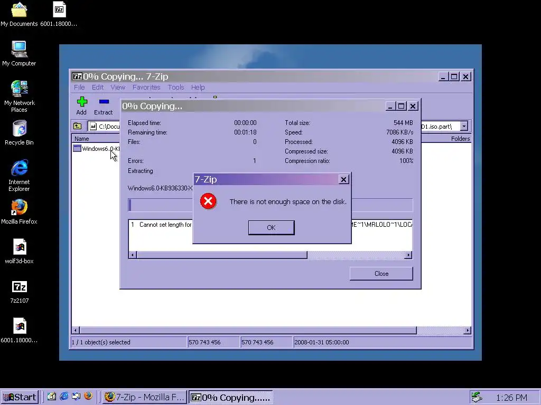Select My Computer desktop icon
Image resolution: width=541 pixels, height=405 pixels.
[x=19, y=53]
